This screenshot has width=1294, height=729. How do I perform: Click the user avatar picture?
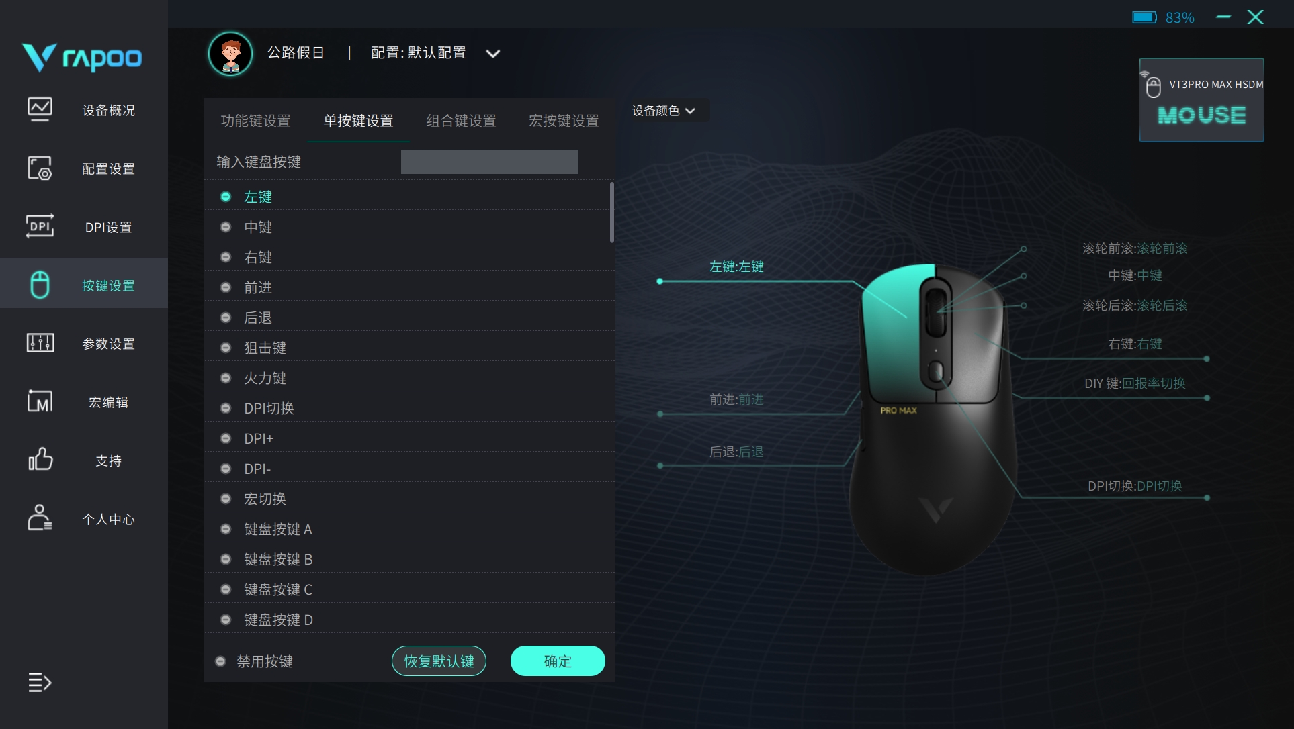[230, 54]
